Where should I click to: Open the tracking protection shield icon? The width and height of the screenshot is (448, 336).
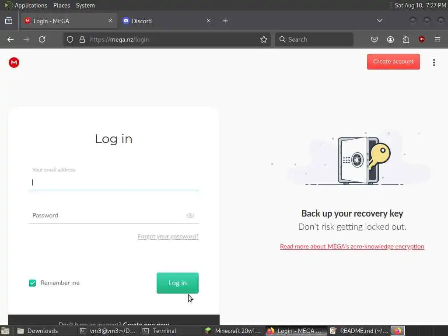pos(70,39)
